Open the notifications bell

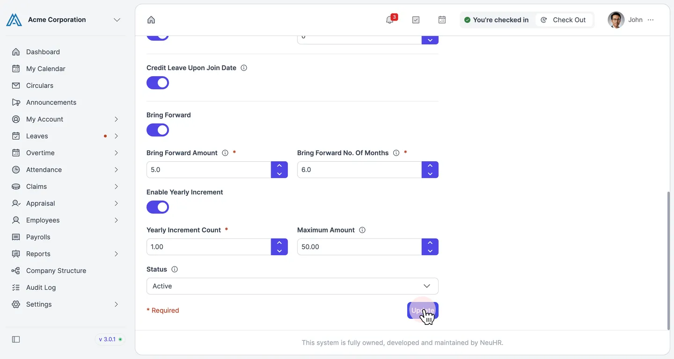(389, 20)
